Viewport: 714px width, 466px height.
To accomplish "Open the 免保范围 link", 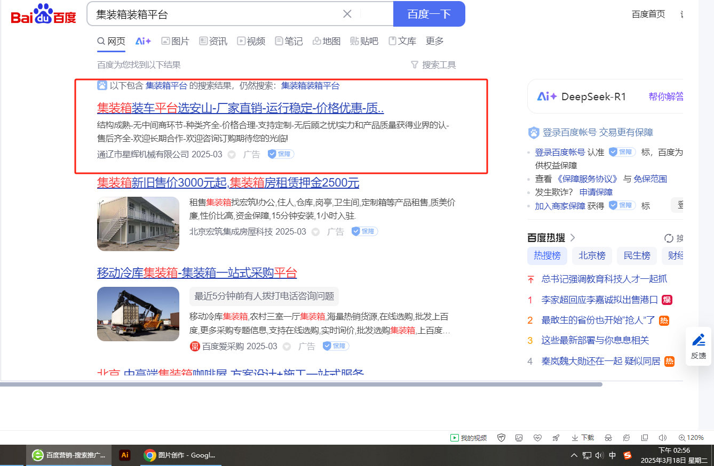I will (x=650, y=179).
